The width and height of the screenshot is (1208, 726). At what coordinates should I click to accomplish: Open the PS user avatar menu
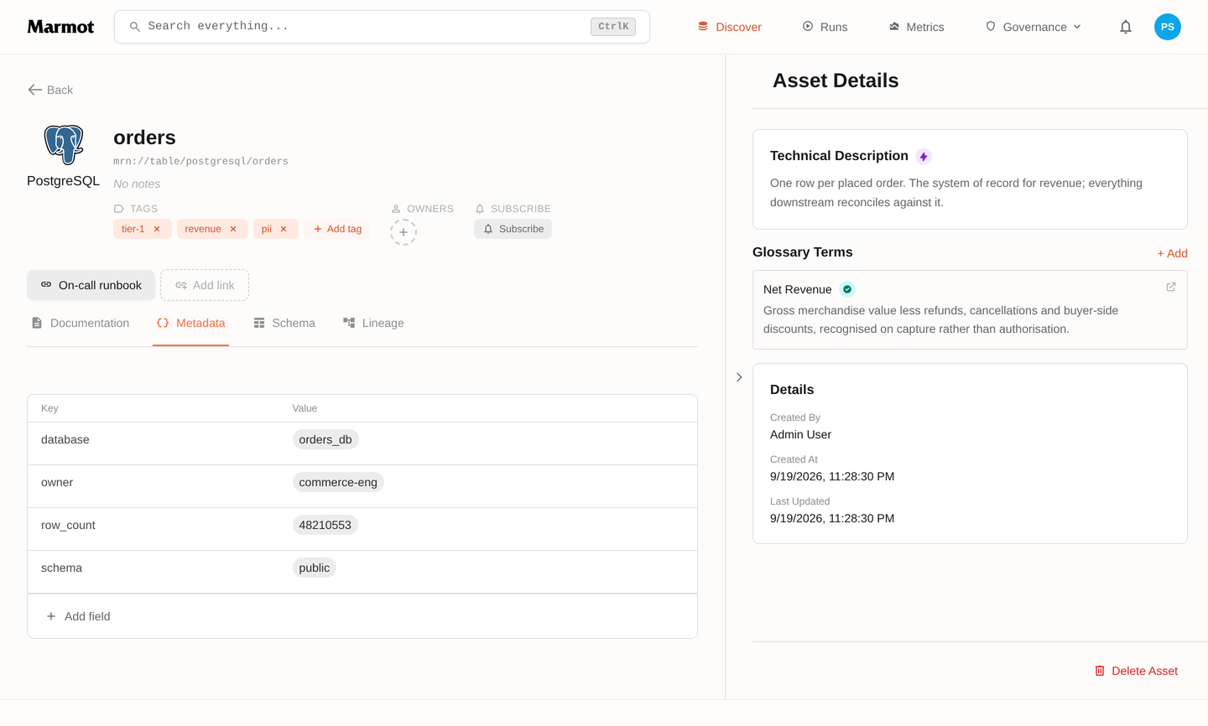[x=1168, y=27]
